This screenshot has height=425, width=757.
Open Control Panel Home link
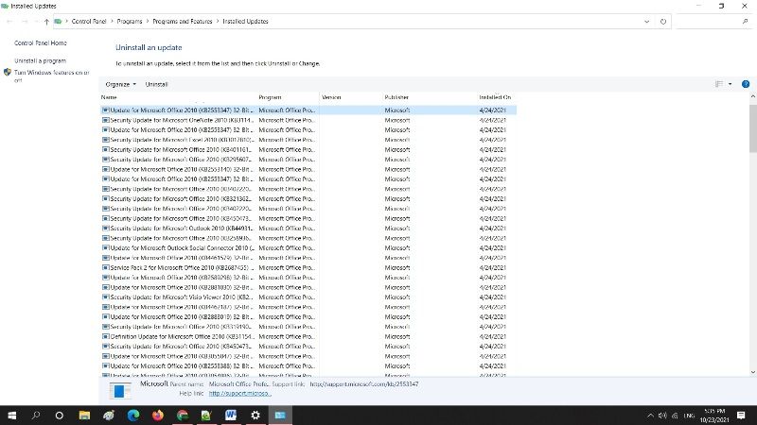tap(41, 42)
